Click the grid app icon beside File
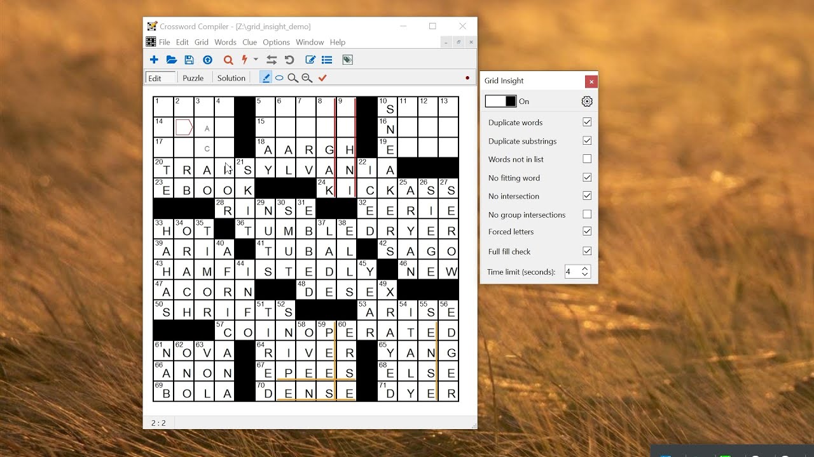The height and width of the screenshot is (457, 814). pyautogui.click(x=151, y=42)
